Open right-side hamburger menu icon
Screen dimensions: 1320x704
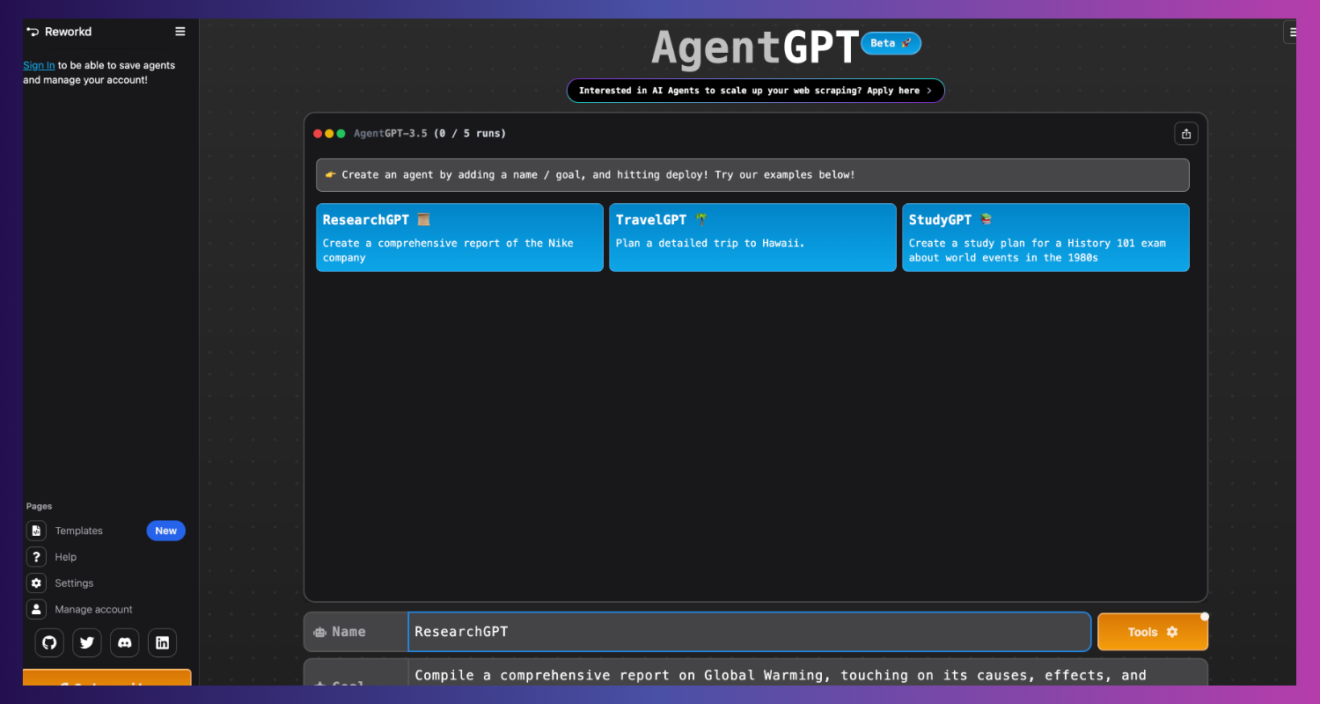[x=1292, y=33]
